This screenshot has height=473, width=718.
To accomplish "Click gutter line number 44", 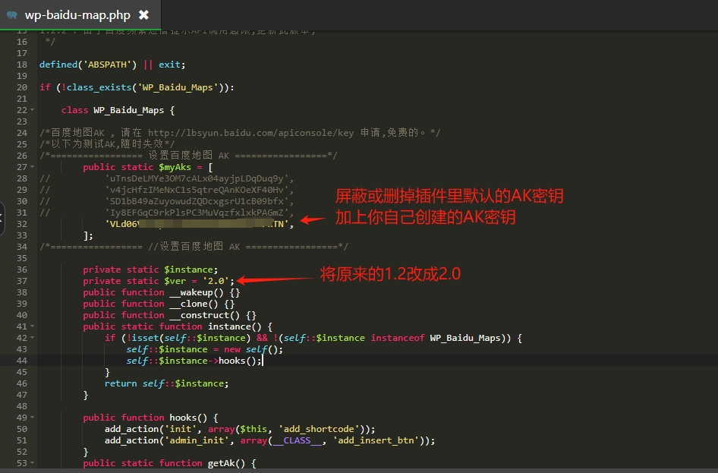I will [22, 361].
